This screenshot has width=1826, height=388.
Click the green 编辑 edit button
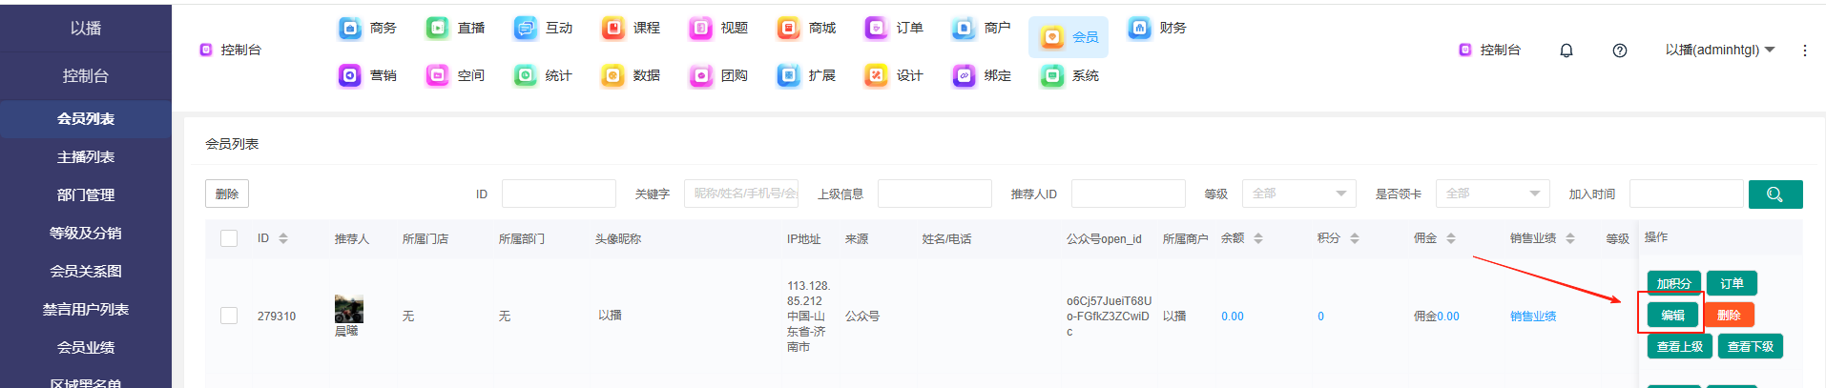click(1672, 316)
